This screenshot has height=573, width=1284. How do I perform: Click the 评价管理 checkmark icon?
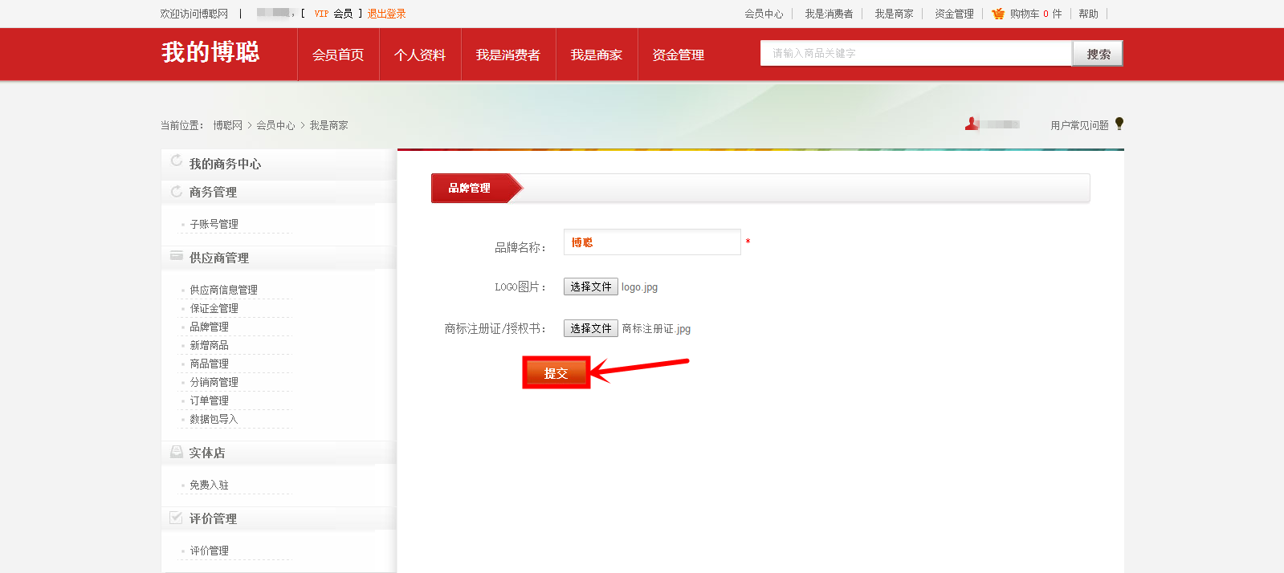click(177, 518)
